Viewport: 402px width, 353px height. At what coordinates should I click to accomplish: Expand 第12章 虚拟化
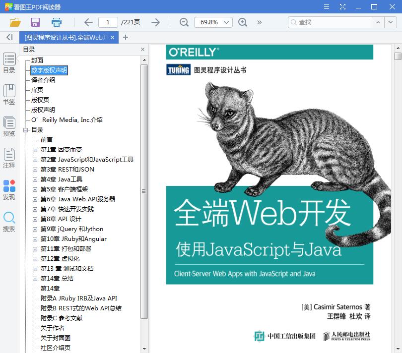coord(35,259)
